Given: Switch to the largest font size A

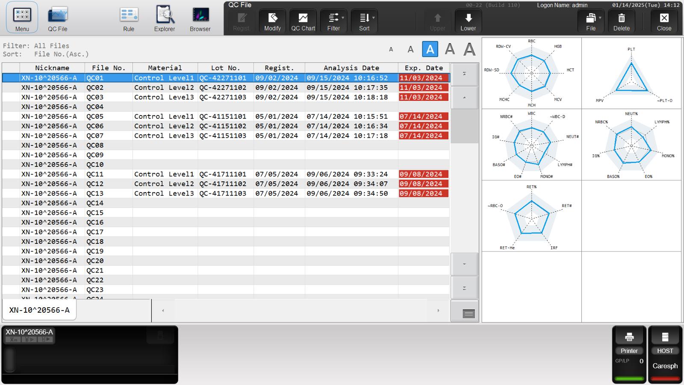Looking at the screenshot, I should 469,49.
